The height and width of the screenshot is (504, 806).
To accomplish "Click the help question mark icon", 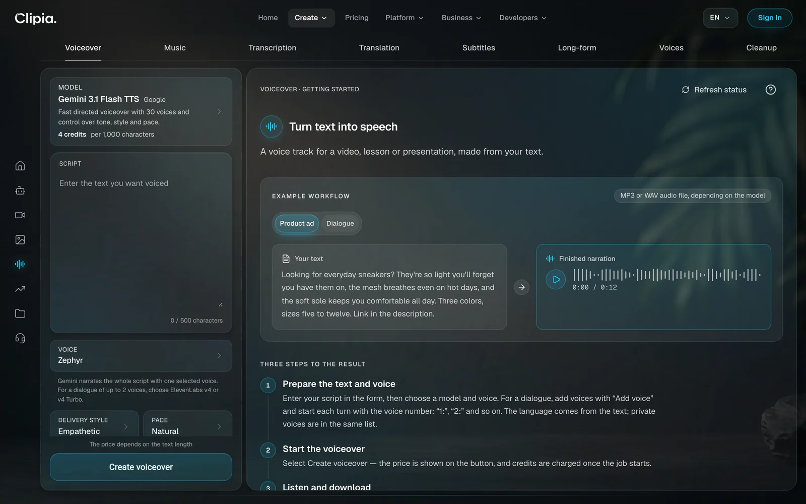I will pyautogui.click(x=770, y=90).
